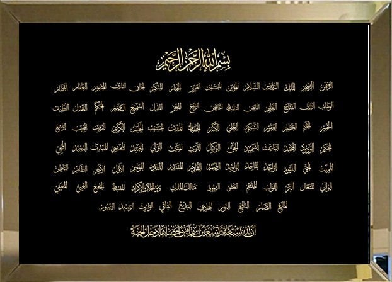Select the final name "الصبور"
Viewport: 392px width, 282px height.
click(107, 207)
